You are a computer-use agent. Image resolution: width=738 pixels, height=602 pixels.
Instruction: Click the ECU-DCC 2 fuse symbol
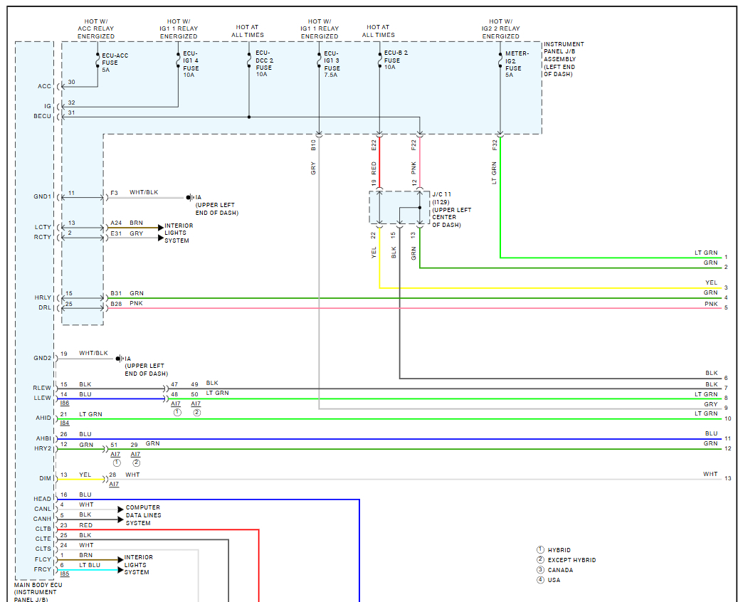249,61
